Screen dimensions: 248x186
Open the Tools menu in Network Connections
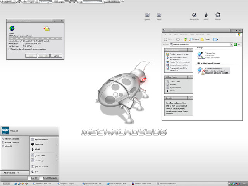click(x=192, y=34)
